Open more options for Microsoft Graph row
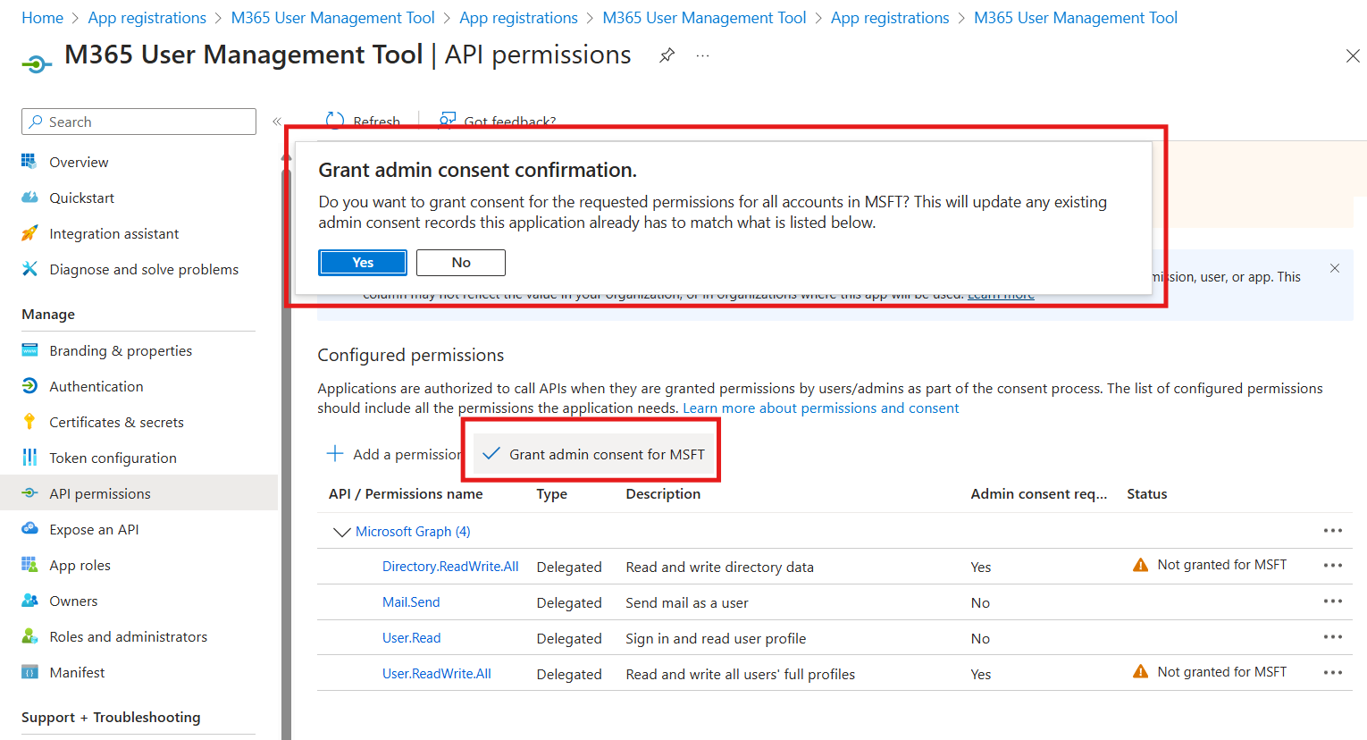The height and width of the screenshot is (740, 1367). point(1333,531)
